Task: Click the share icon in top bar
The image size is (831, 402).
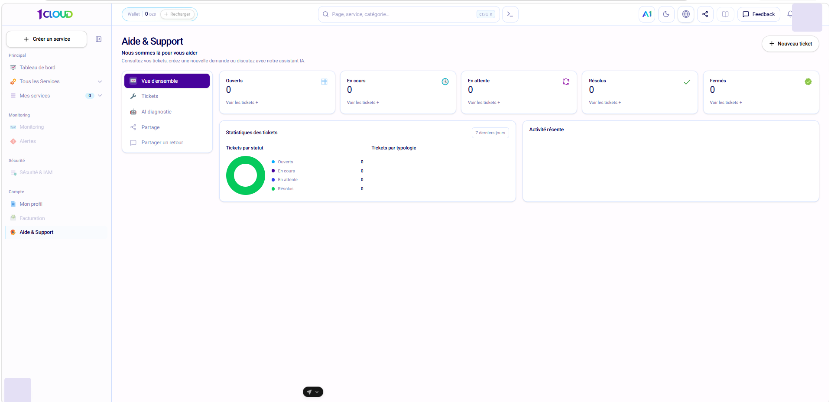Action: (705, 14)
